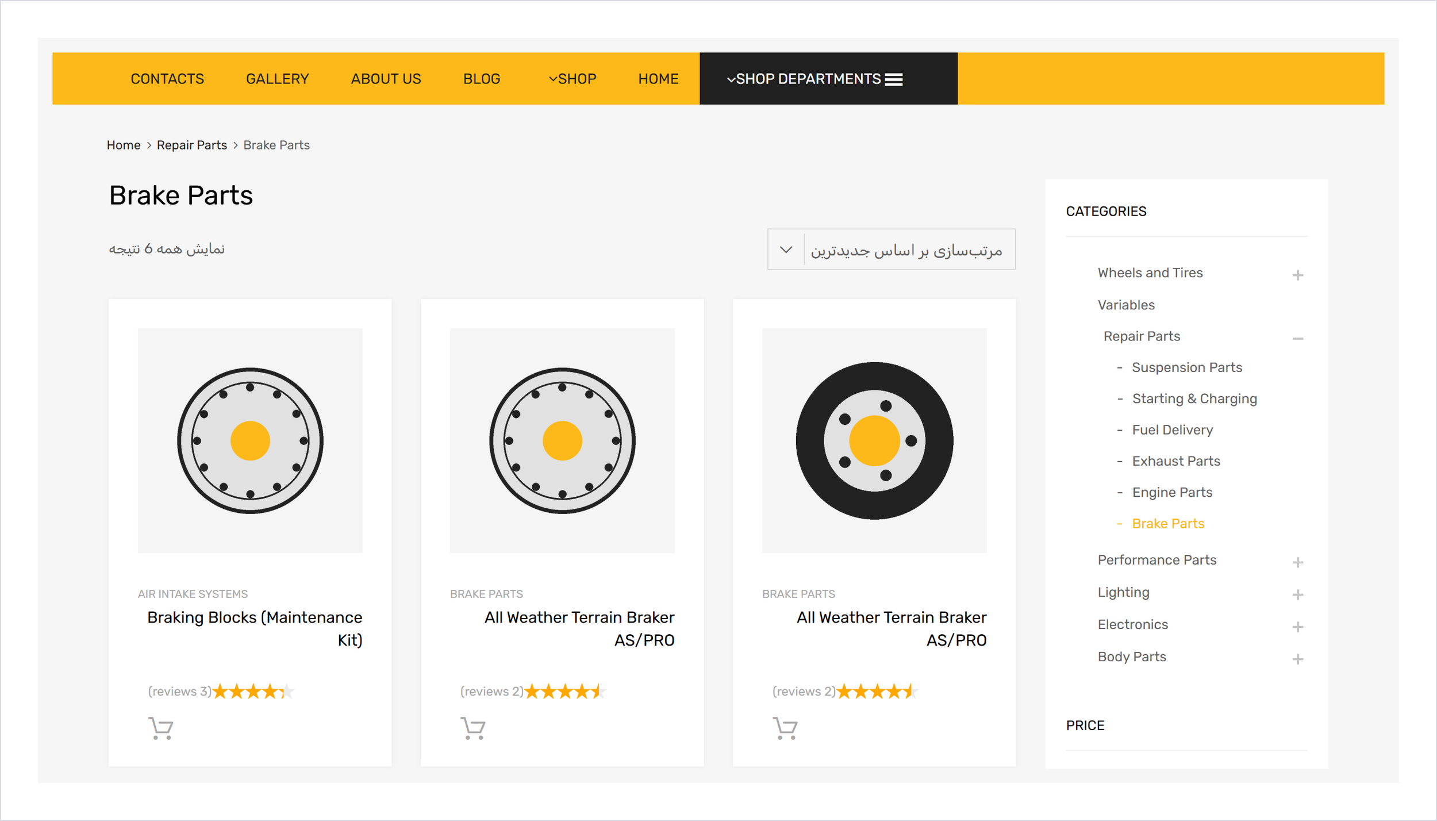1437x821 pixels.
Task: Open the Variables category
Action: (x=1126, y=305)
